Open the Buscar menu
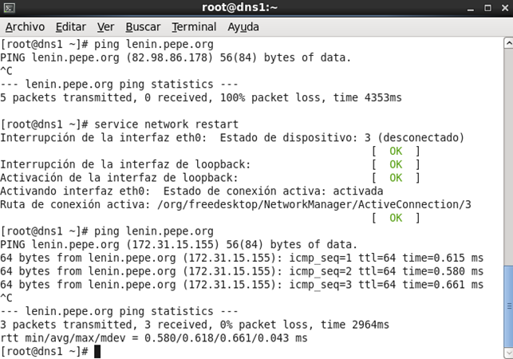Viewport: 513px width, 359px height. click(143, 27)
